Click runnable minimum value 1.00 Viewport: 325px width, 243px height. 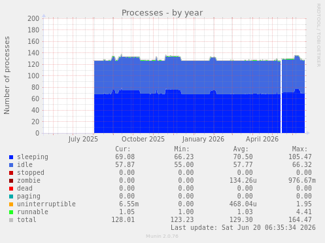coord(186,212)
